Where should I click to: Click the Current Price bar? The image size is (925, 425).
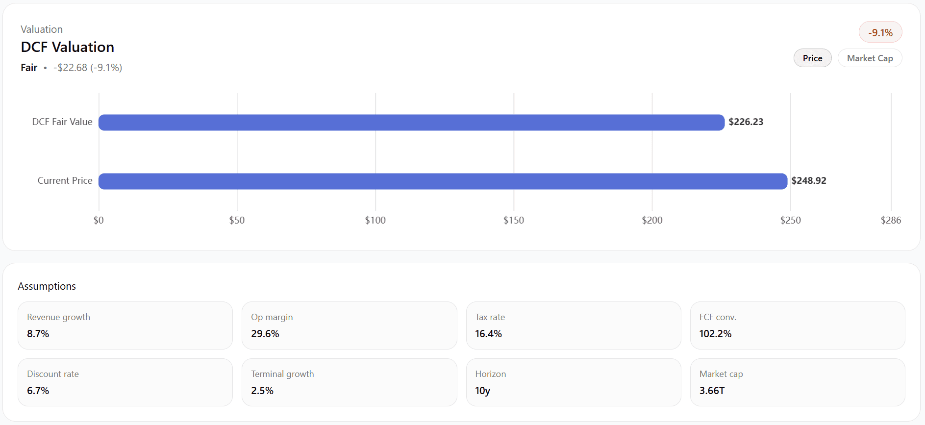[x=443, y=181]
